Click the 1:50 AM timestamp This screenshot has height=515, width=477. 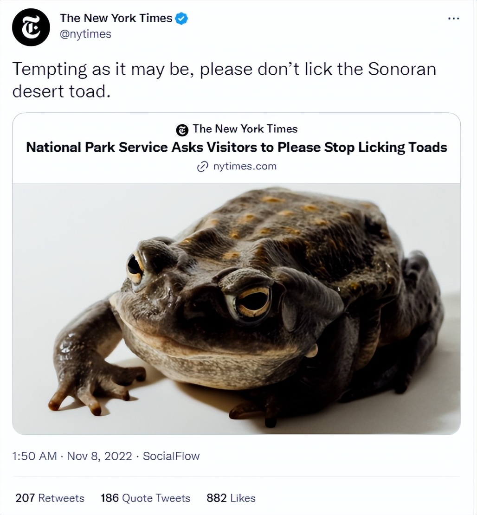tap(34, 456)
